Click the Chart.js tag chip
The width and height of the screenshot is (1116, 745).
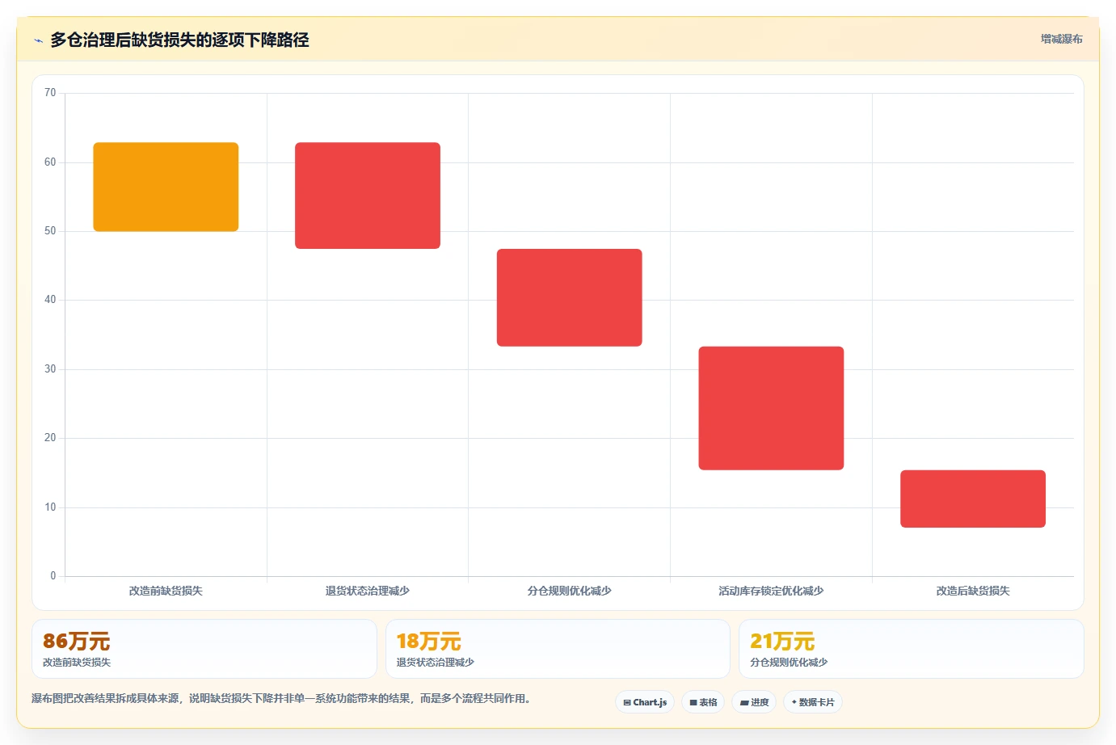[645, 702]
